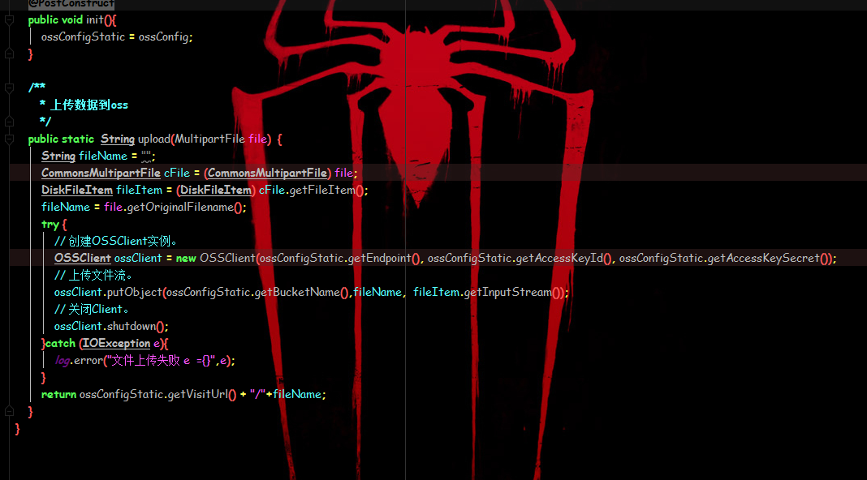Click the try keyword
Viewport: 867px width, 480px height.
pyautogui.click(x=50, y=225)
